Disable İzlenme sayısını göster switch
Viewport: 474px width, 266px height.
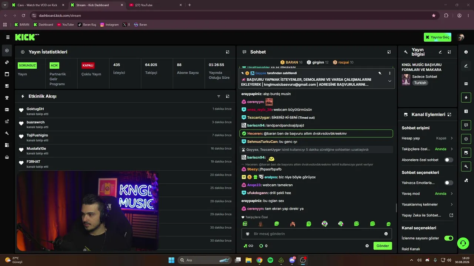coord(448,238)
